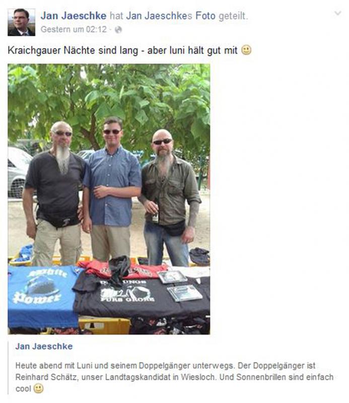Viewport: 349px width, 403px height.
Task: Select the 'Kraichgauer Nächte sind lang' post text
Action: pos(122,50)
